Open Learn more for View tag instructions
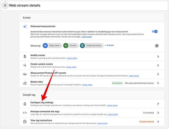169x129 pixels. (x=102, y=123)
